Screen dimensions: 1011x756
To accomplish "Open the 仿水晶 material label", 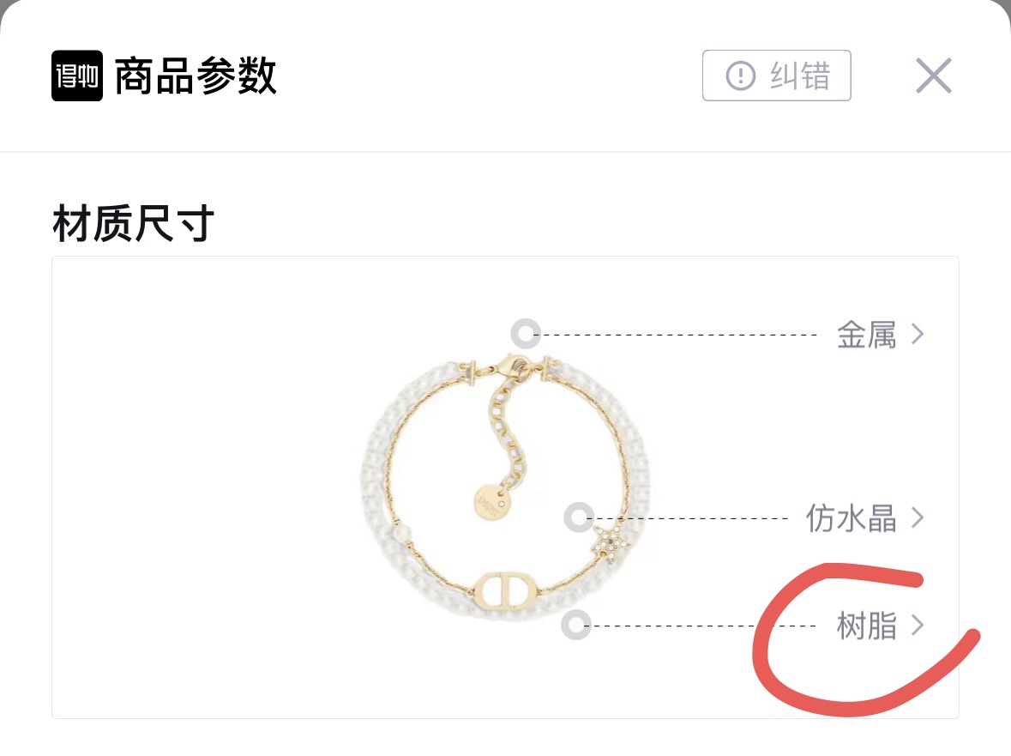I will coord(852,518).
